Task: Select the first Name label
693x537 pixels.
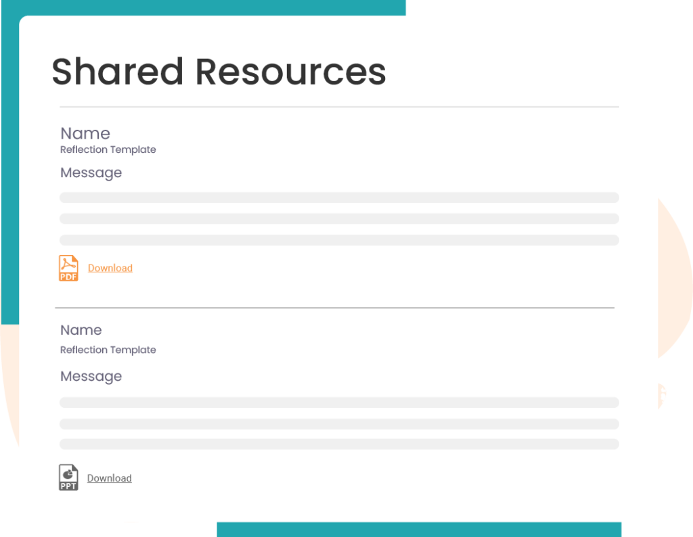Action: click(85, 133)
